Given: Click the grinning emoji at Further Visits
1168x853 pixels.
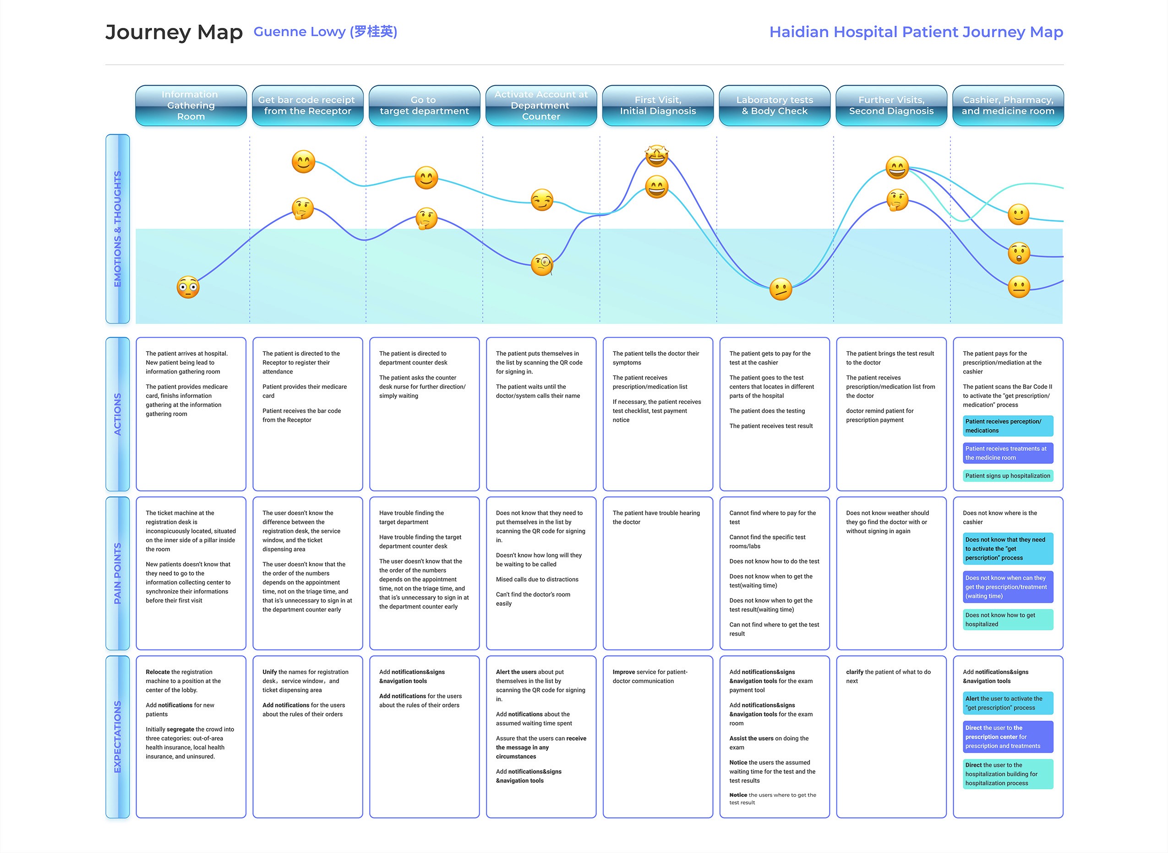Looking at the screenshot, I should (897, 167).
